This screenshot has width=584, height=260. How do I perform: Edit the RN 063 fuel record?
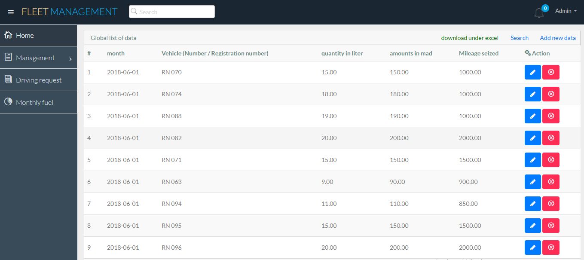click(x=532, y=181)
